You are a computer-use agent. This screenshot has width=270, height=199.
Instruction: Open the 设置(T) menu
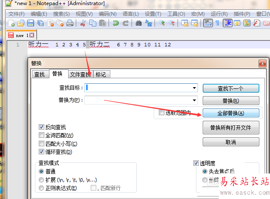pyautogui.click(x=153, y=14)
